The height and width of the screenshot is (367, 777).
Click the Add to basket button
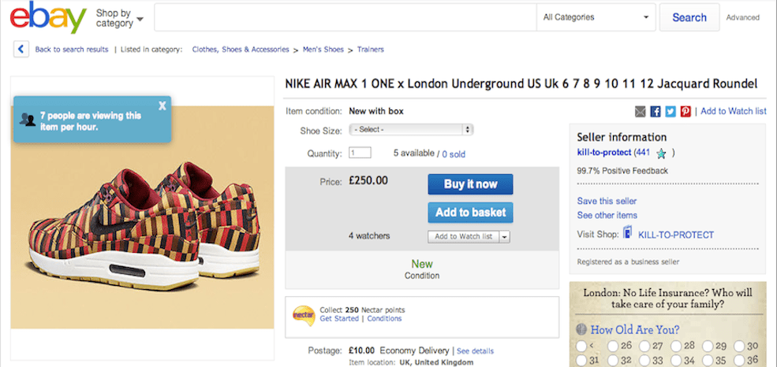click(x=470, y=213)
